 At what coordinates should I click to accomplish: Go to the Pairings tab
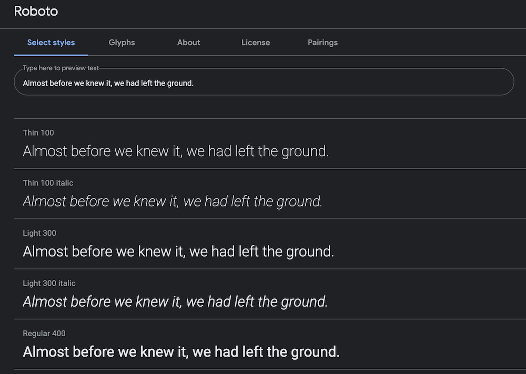[322, 43]
